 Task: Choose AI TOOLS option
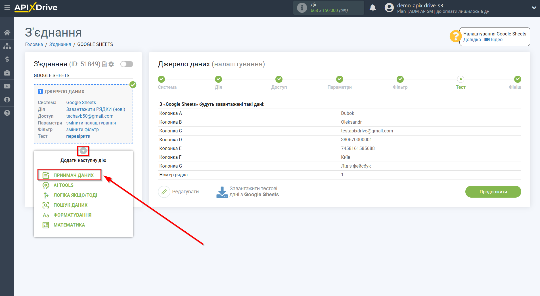(x=63, y=185)
